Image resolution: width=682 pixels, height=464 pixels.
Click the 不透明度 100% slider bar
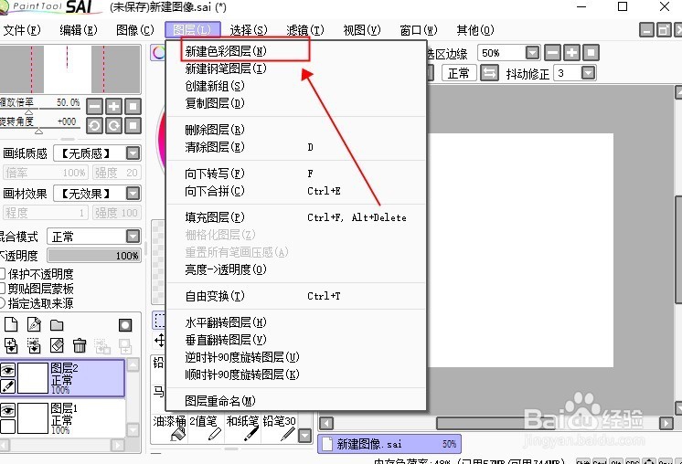coord(94,256)
